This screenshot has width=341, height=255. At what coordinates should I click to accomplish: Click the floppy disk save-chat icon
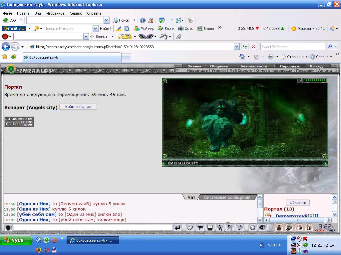[x=210, y=228]
